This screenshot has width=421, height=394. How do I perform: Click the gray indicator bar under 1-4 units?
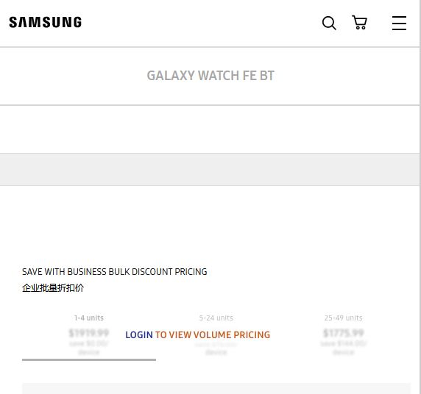coord(89,359)
